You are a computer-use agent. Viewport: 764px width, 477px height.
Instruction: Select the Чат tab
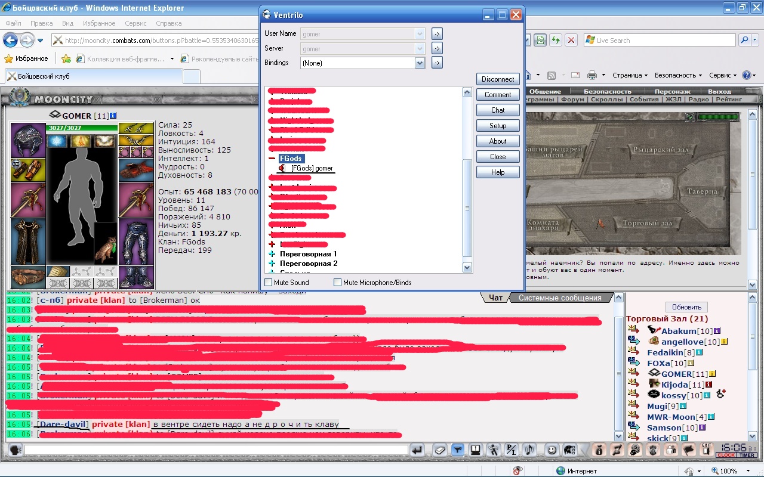click(495, 298)
